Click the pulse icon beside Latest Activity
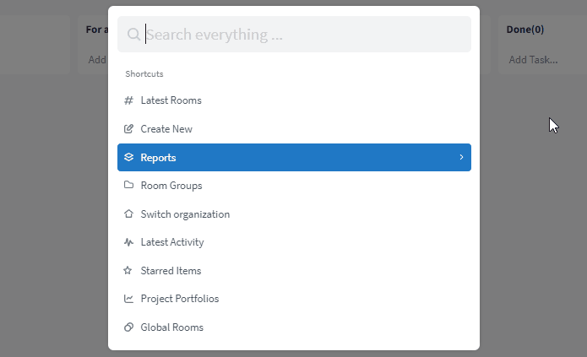This screenshot has width=587, height=357. coord(128,242)
